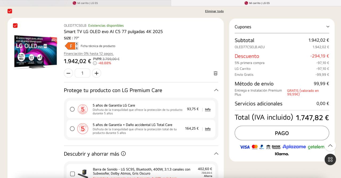Delete the TV from cart with trash icon
Screen dimensions: 341x178
(216, 73)
